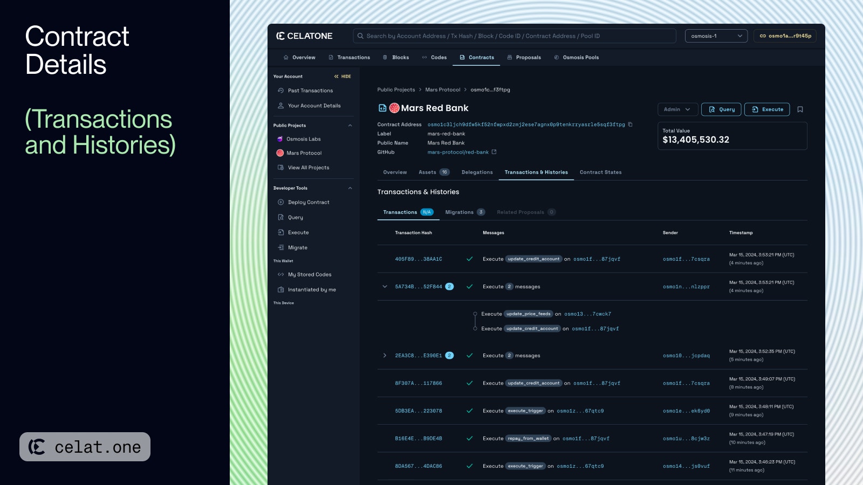
Task: Open the Codes navigation tab
Action: [x=434, y=57]
